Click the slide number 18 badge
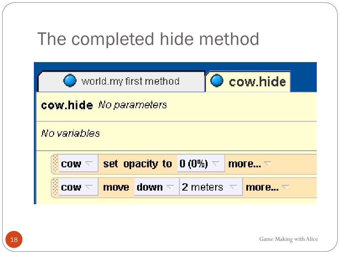 14,239
